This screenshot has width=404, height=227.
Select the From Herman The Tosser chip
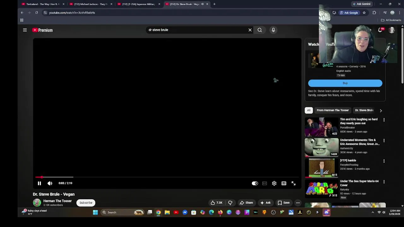(333, 110)
